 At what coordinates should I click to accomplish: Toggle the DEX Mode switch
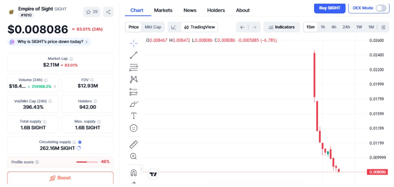click(381, 8)
